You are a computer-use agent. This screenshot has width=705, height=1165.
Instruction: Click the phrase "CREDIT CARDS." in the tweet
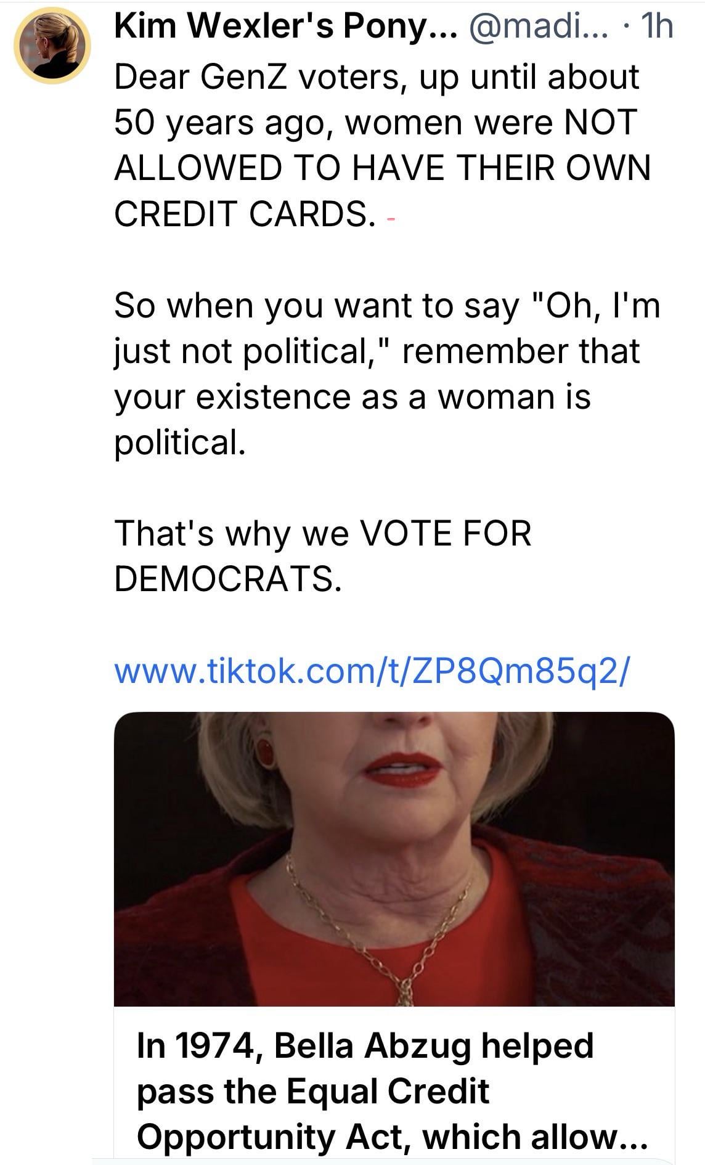pyautogui.click(x=244, y=213)
